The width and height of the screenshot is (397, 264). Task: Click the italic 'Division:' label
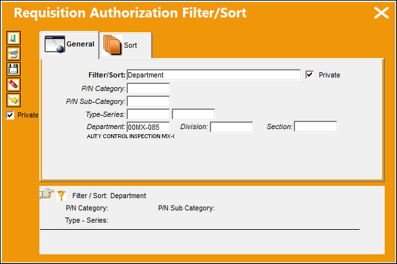click(194, 127)
